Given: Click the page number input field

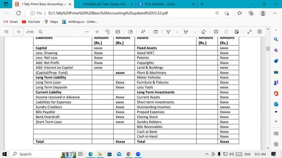Looking at the screenshot, I should 19,32.
